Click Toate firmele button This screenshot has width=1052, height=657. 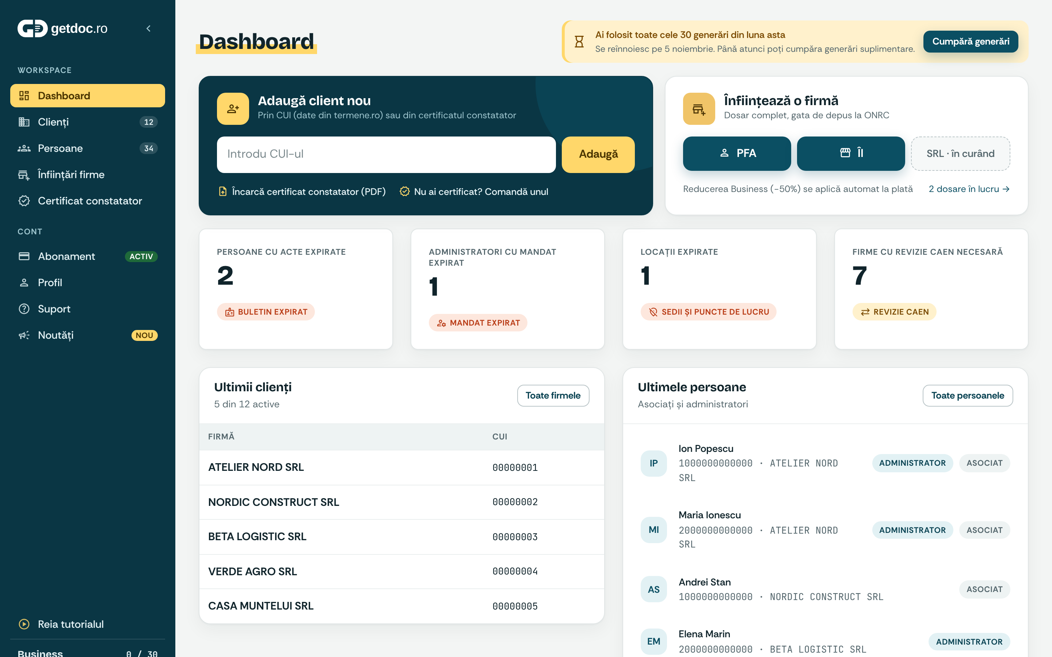coord(553,395)
